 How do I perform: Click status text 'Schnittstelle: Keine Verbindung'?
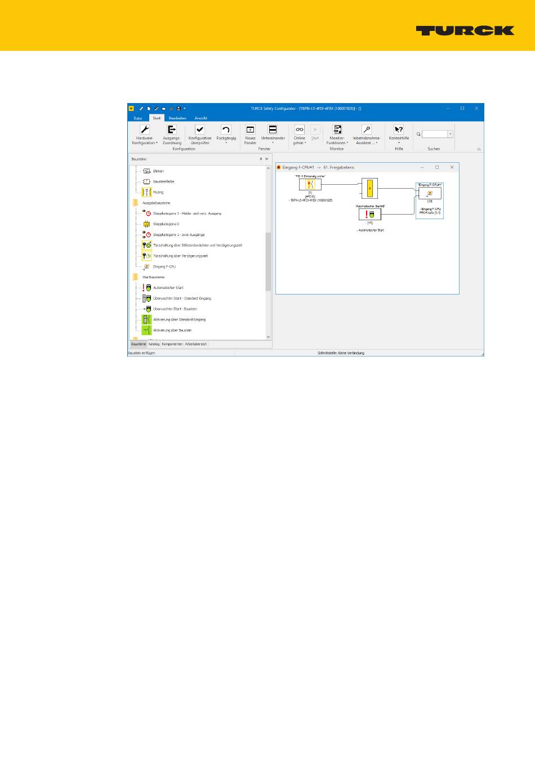341,353
